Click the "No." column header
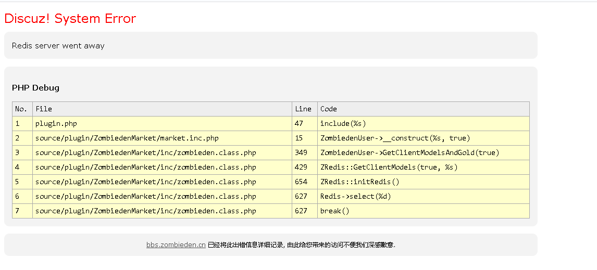Viewport: 597px width, 270px height. tap(21, 109)
